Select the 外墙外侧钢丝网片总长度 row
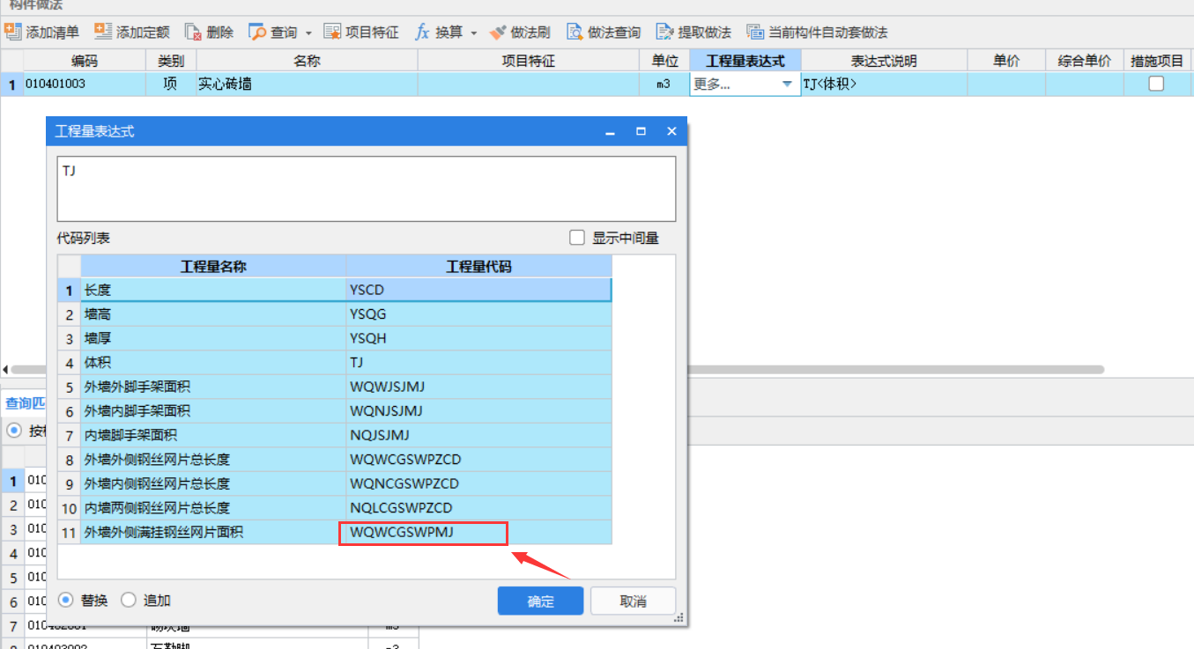Image resolution: width=1194 pixels, height=649 pixels. [x=335, y=460]
